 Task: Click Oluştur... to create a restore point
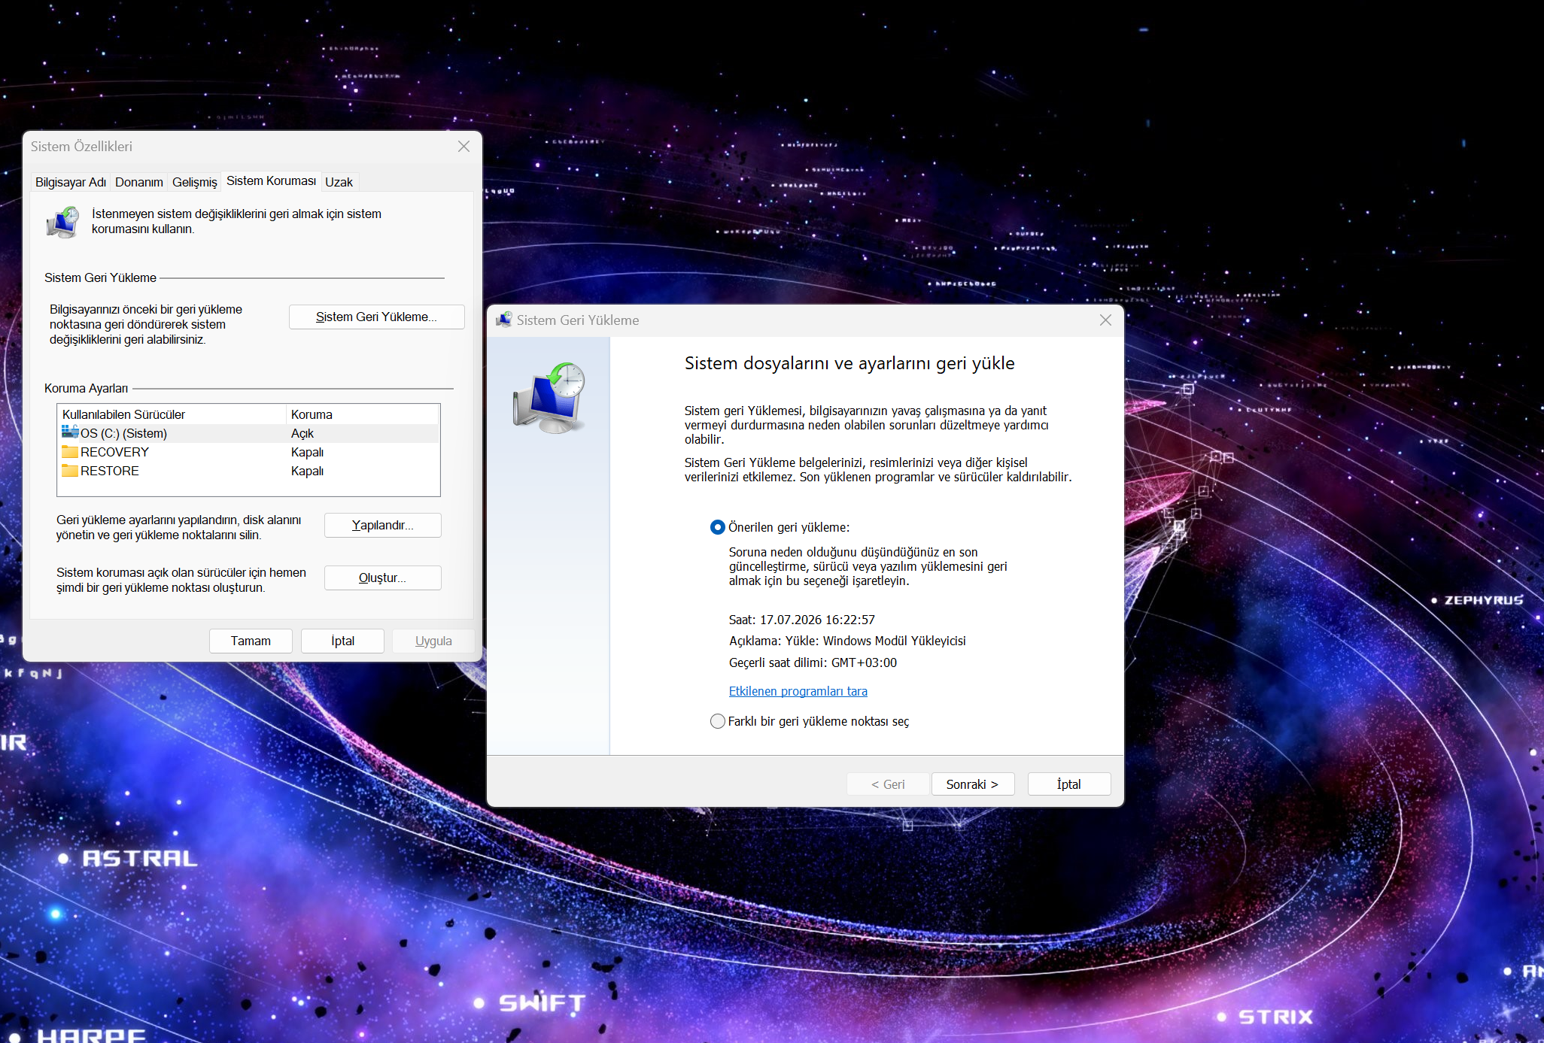[383, 578]
